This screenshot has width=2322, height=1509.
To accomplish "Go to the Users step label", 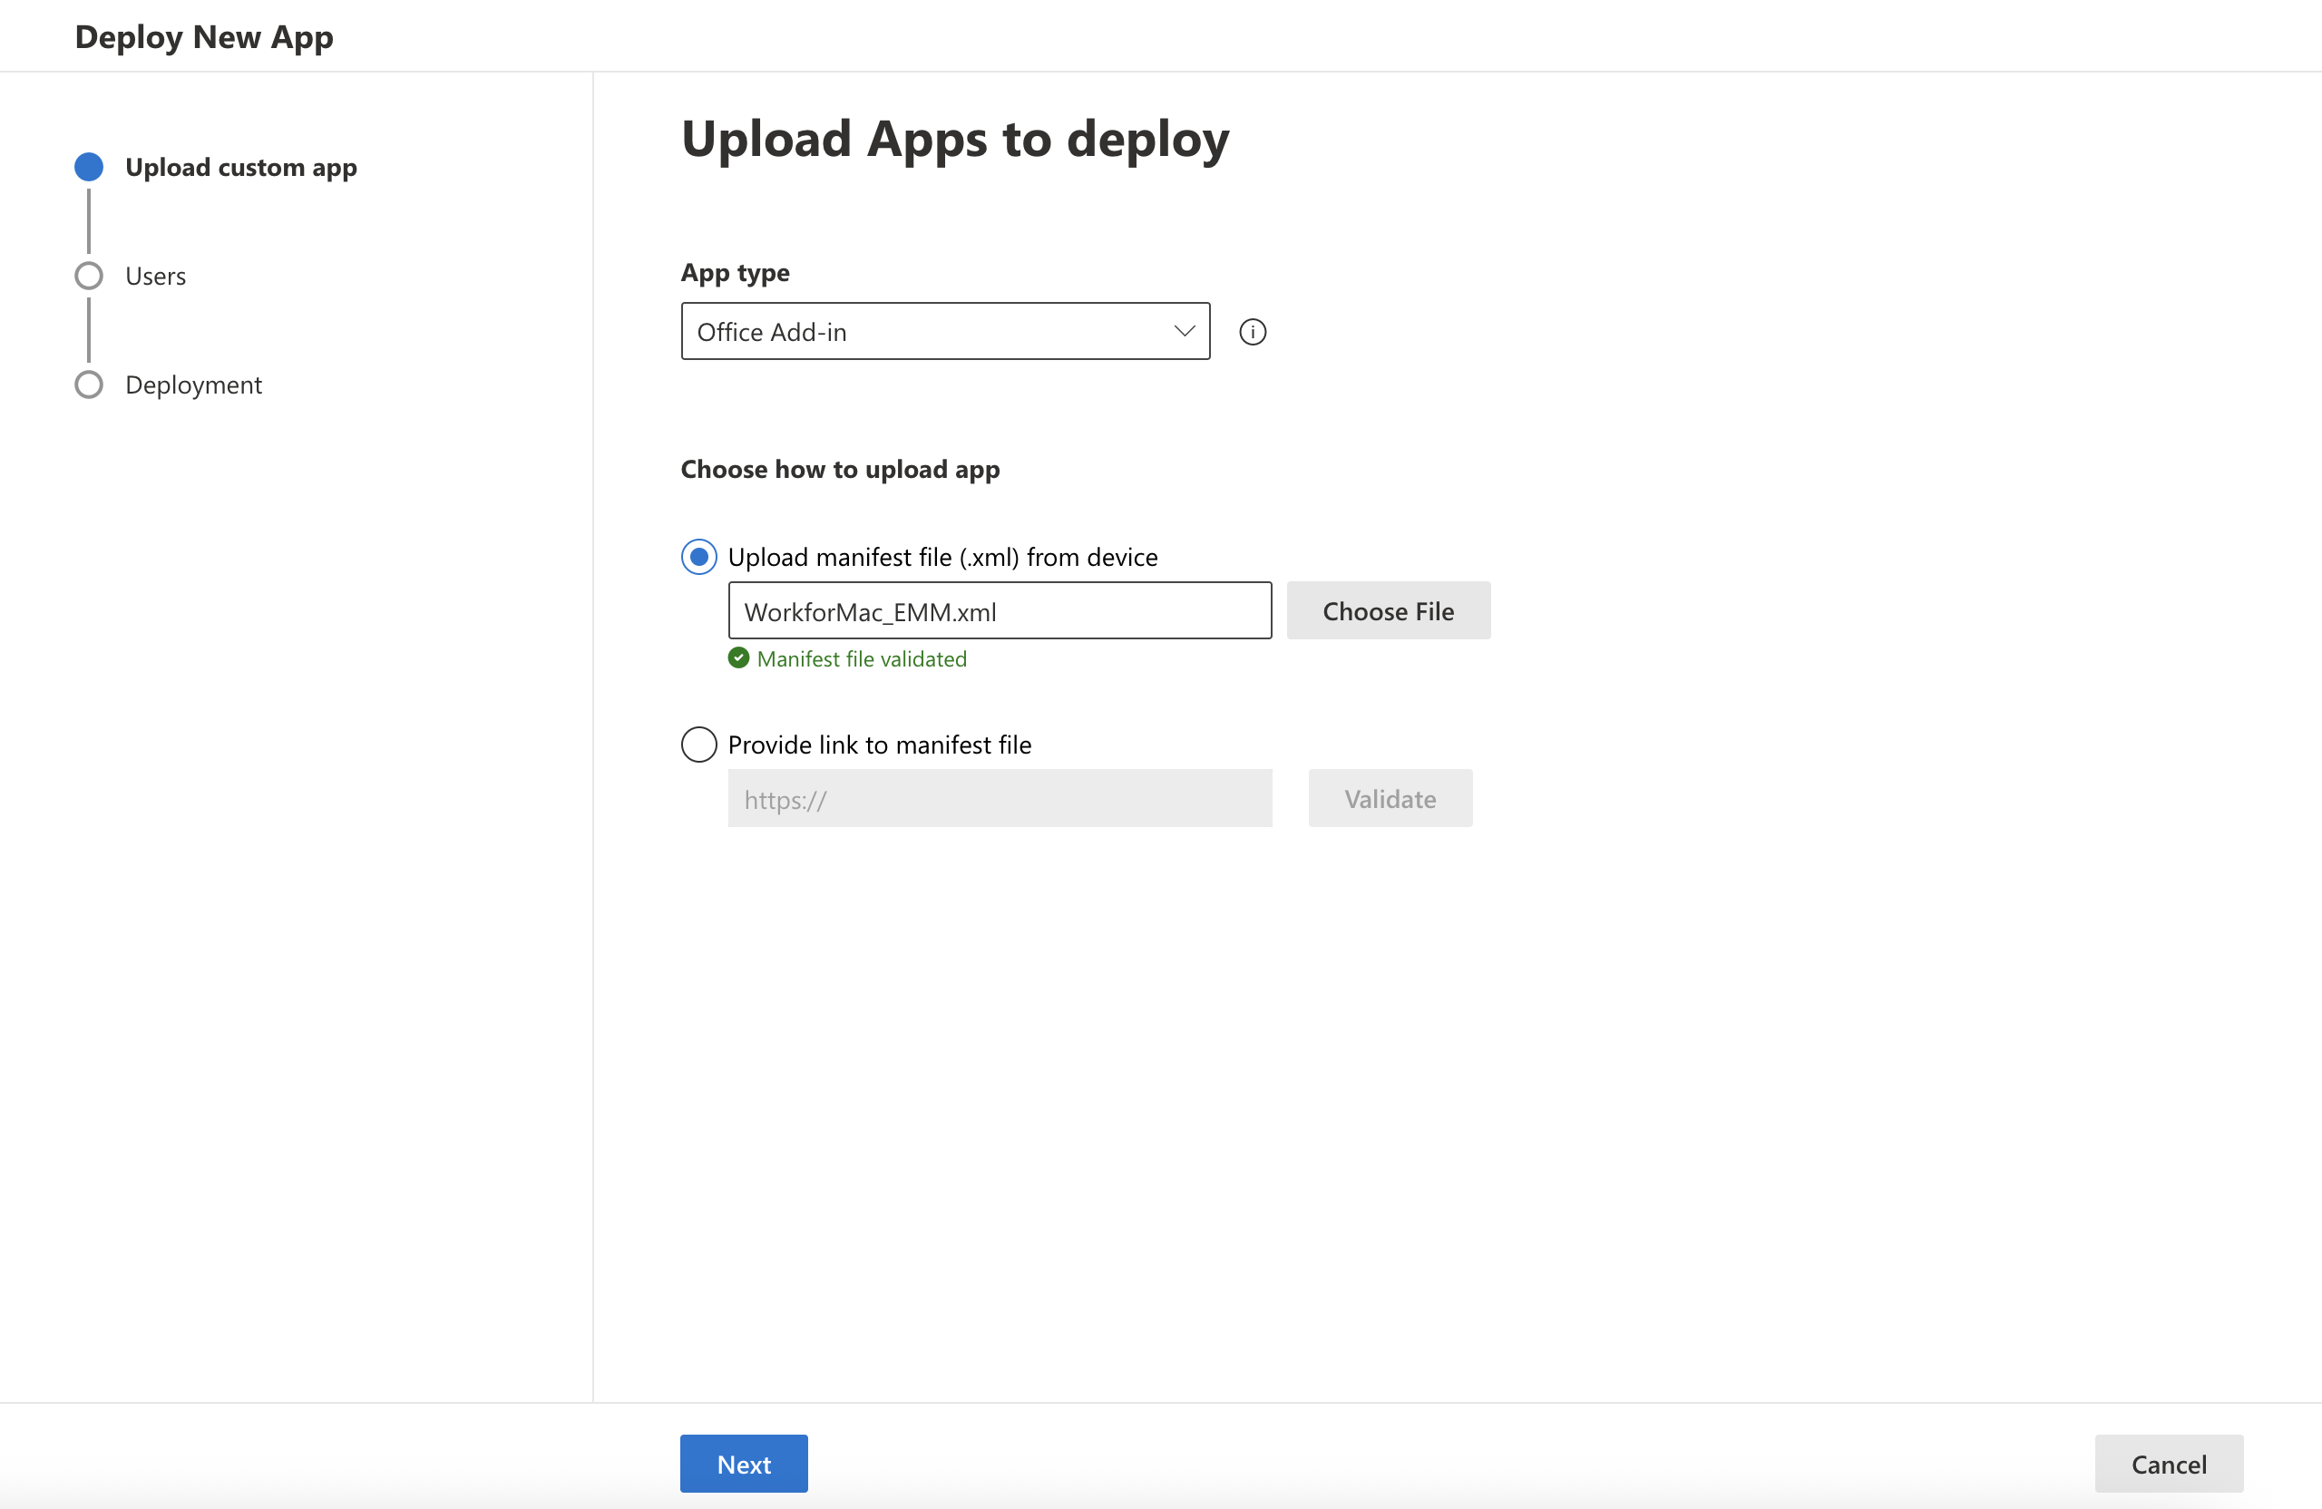I will tap(155, 276).
